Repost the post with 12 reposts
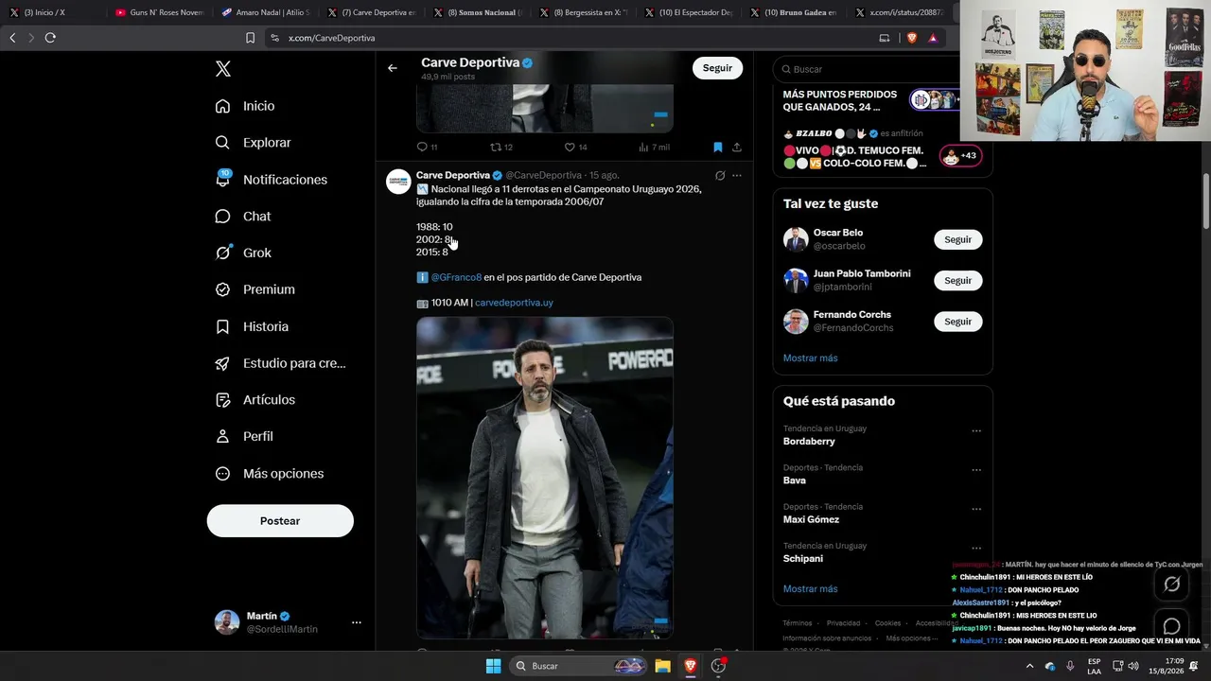The width and height of the screenshot is (1211, 681). coord(501,148)
